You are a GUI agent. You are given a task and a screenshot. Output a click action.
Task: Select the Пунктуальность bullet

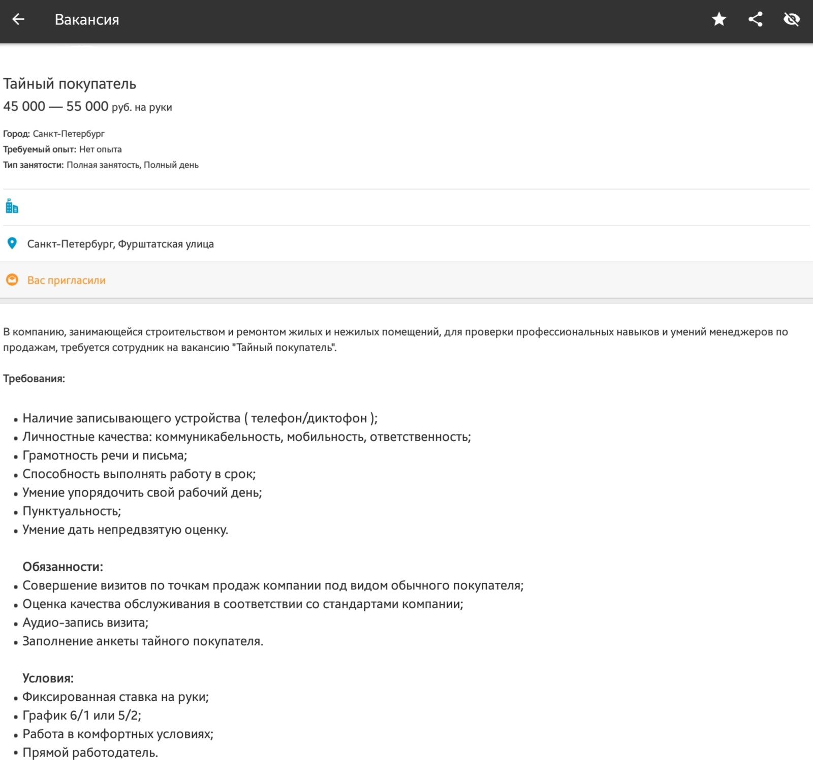point(72,511)
